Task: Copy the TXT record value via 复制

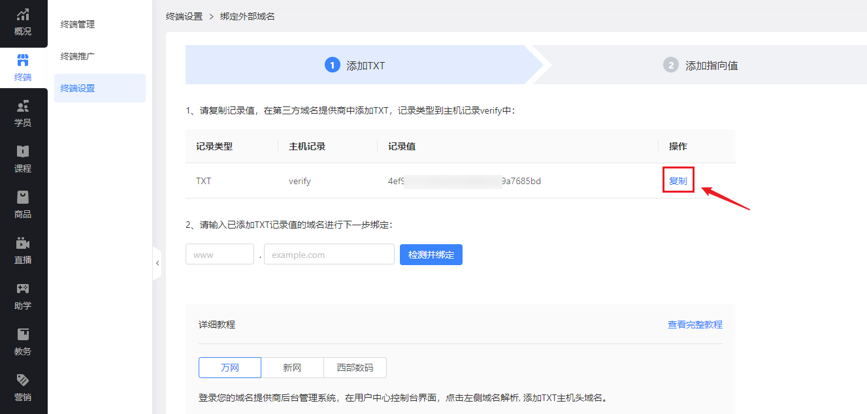Action: (678, 181)
